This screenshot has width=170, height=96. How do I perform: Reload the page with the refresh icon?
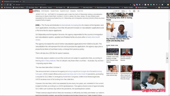coord(8,5)
